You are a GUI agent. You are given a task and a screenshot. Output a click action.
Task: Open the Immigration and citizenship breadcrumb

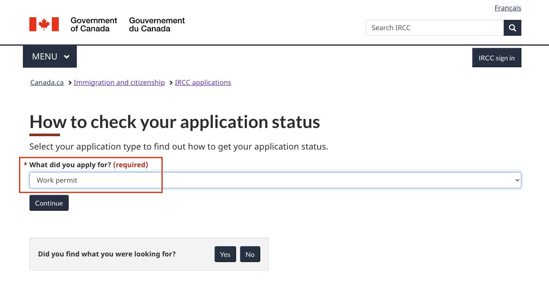(119, 83)
